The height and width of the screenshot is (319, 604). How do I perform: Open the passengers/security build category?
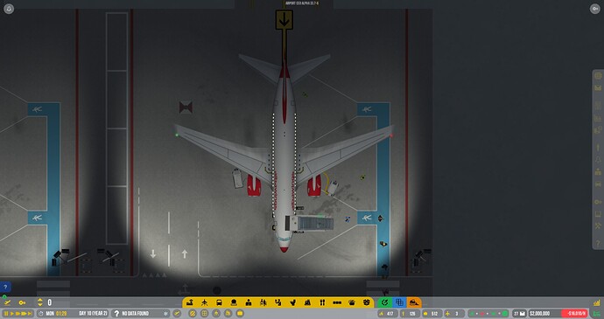point(263,303)
